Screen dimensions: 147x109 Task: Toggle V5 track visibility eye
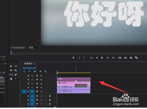point(41,76)
